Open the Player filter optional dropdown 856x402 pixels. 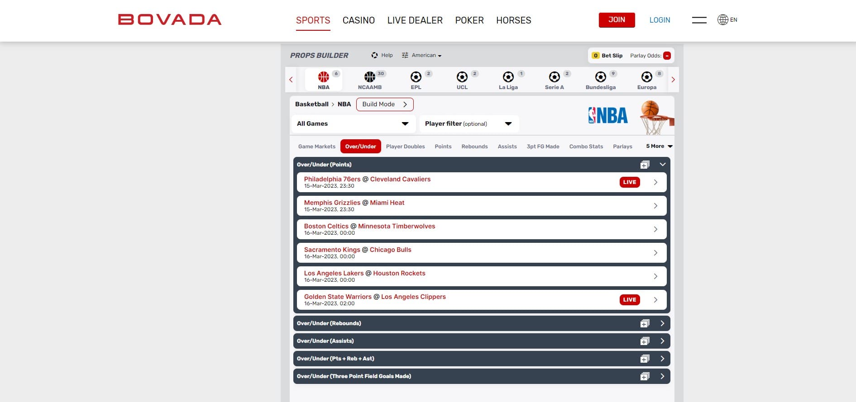coord(469,123)
